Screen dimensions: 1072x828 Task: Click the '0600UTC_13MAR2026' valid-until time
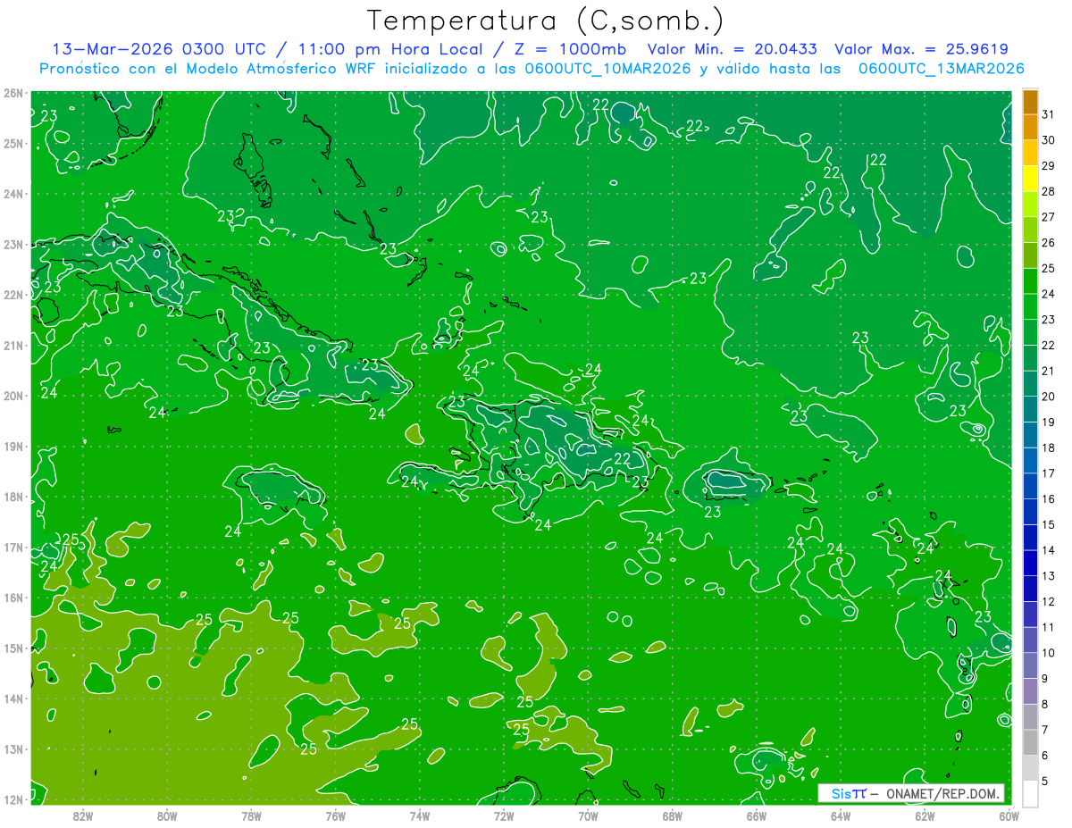941,69
